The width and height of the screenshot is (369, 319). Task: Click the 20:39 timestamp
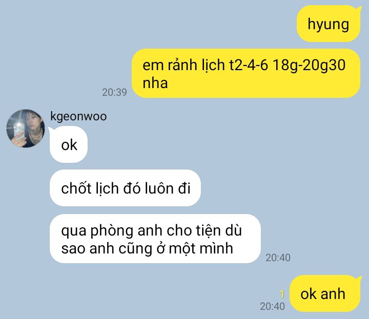pyautogui.click(x=114, y=92)
